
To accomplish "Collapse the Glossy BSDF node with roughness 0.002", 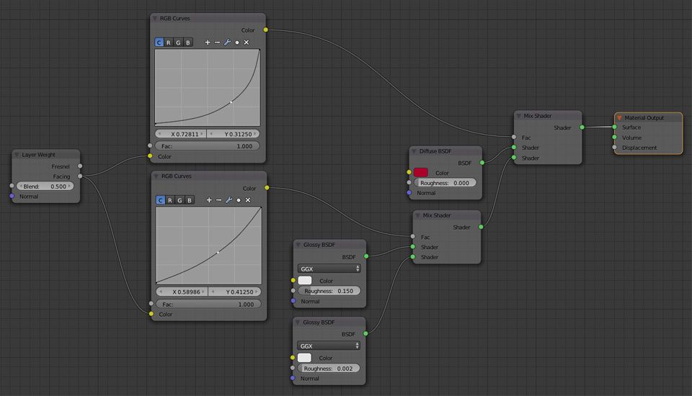I will point(298,323).
